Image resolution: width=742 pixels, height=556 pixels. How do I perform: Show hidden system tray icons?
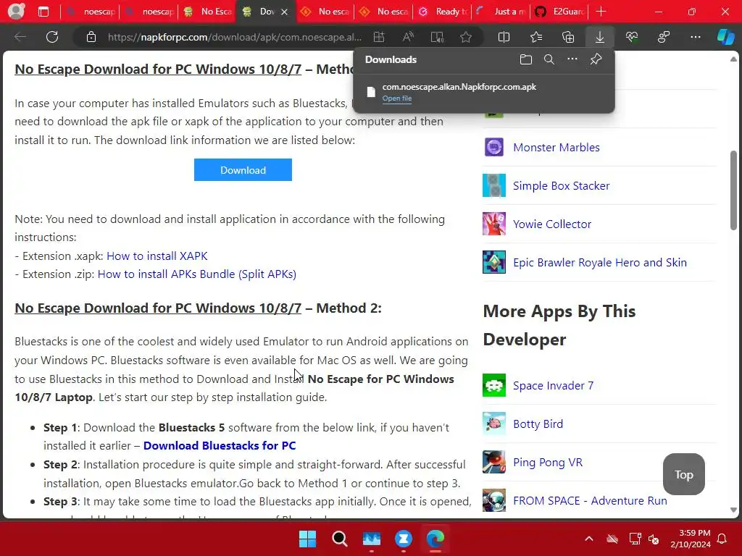coord(588,539)
